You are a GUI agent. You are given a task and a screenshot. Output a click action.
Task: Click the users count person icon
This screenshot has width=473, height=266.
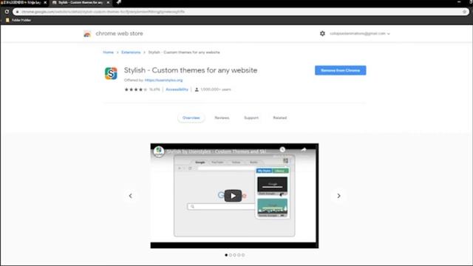point(197,89)
